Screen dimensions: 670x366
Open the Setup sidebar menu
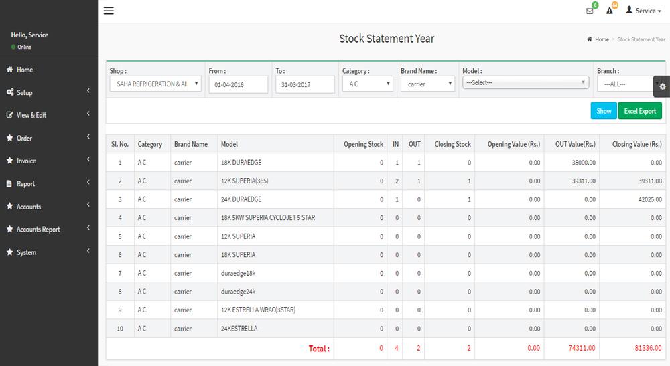click(49, 92)
